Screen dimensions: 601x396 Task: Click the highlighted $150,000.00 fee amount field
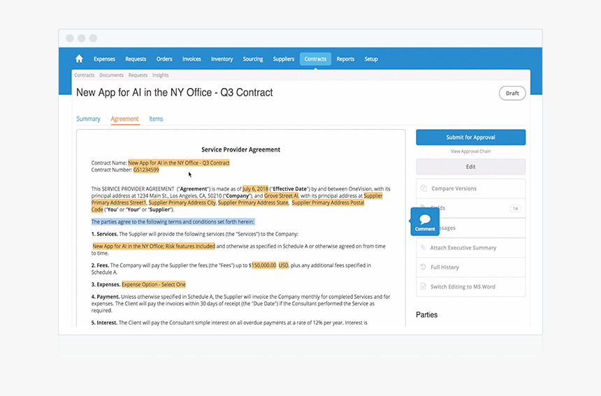point(264,265)
